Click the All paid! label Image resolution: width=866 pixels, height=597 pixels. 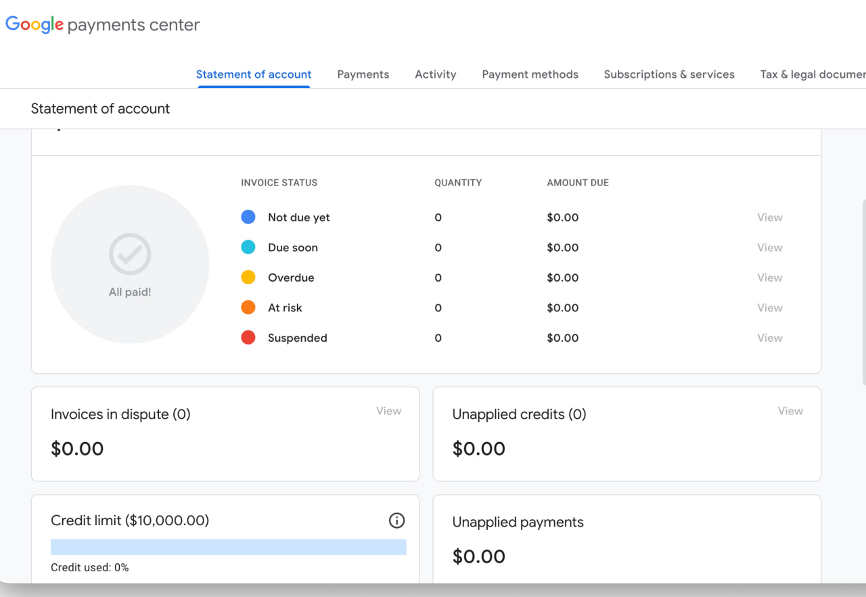(x=130, y=292)
